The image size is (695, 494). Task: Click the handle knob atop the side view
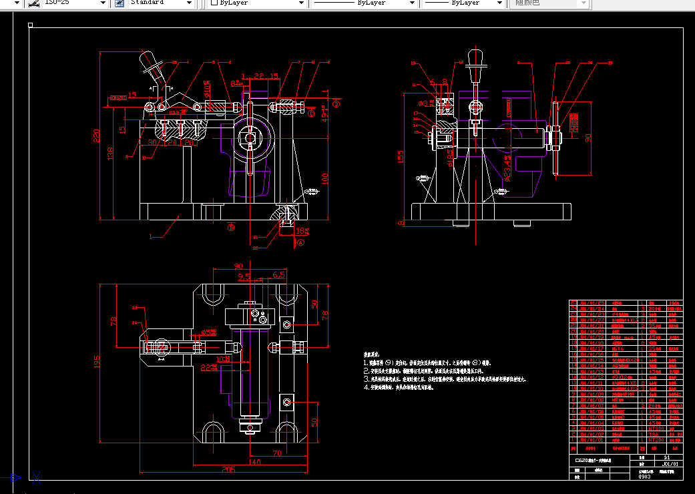pyautogui.click(x=475, y=60)
